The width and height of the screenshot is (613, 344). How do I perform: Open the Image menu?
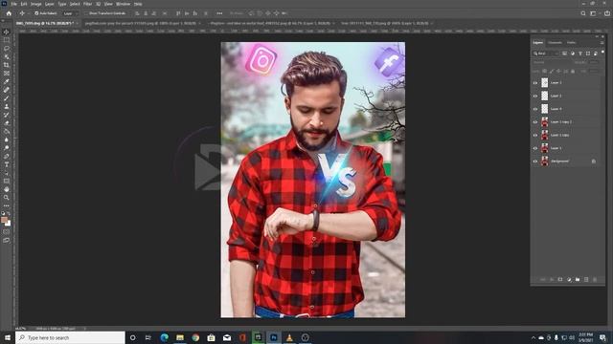(x=35, y=4)
